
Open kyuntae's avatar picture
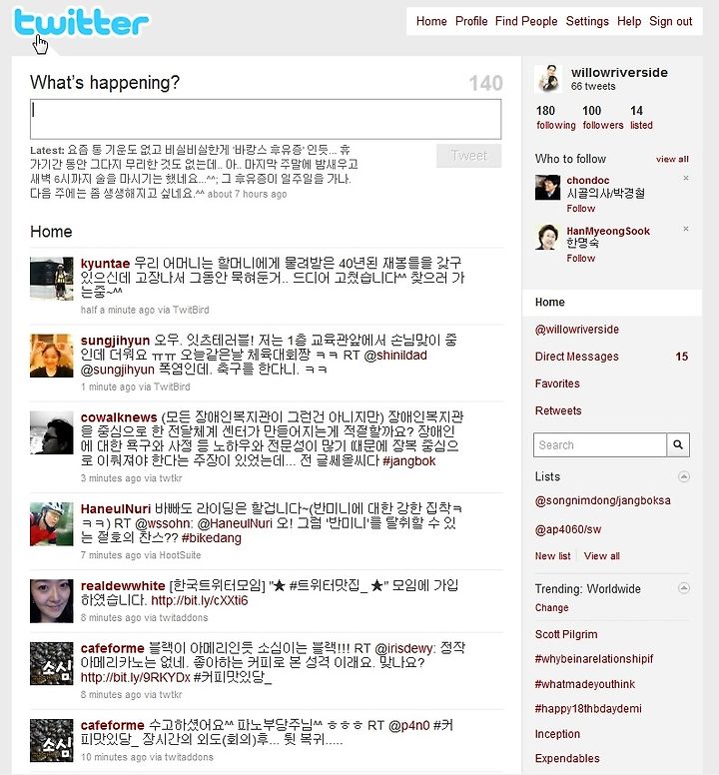(51, 279)
